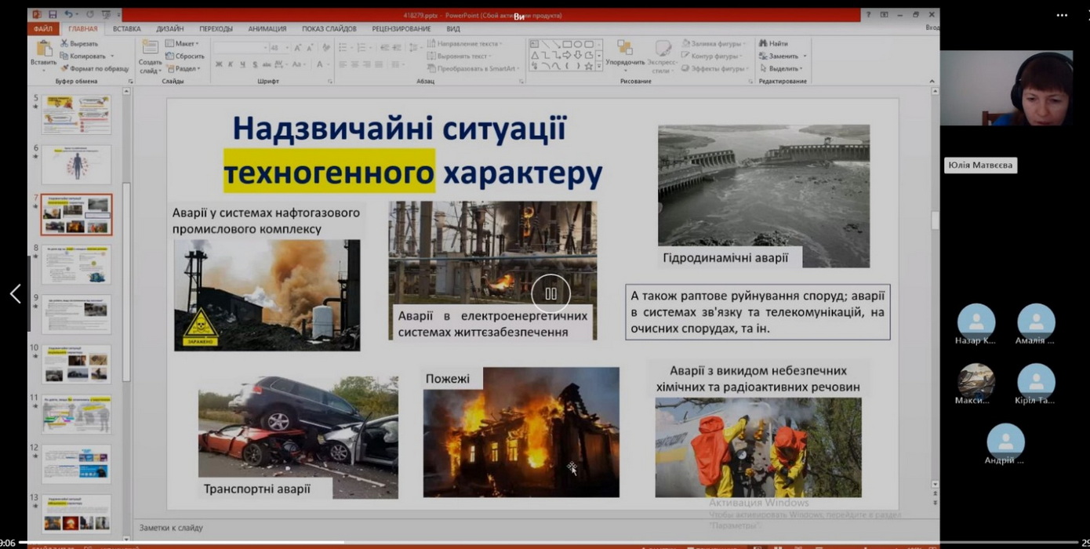Click the Вставить paste clipboard icon
The image size is (1090, 549).
click(44, 49)
